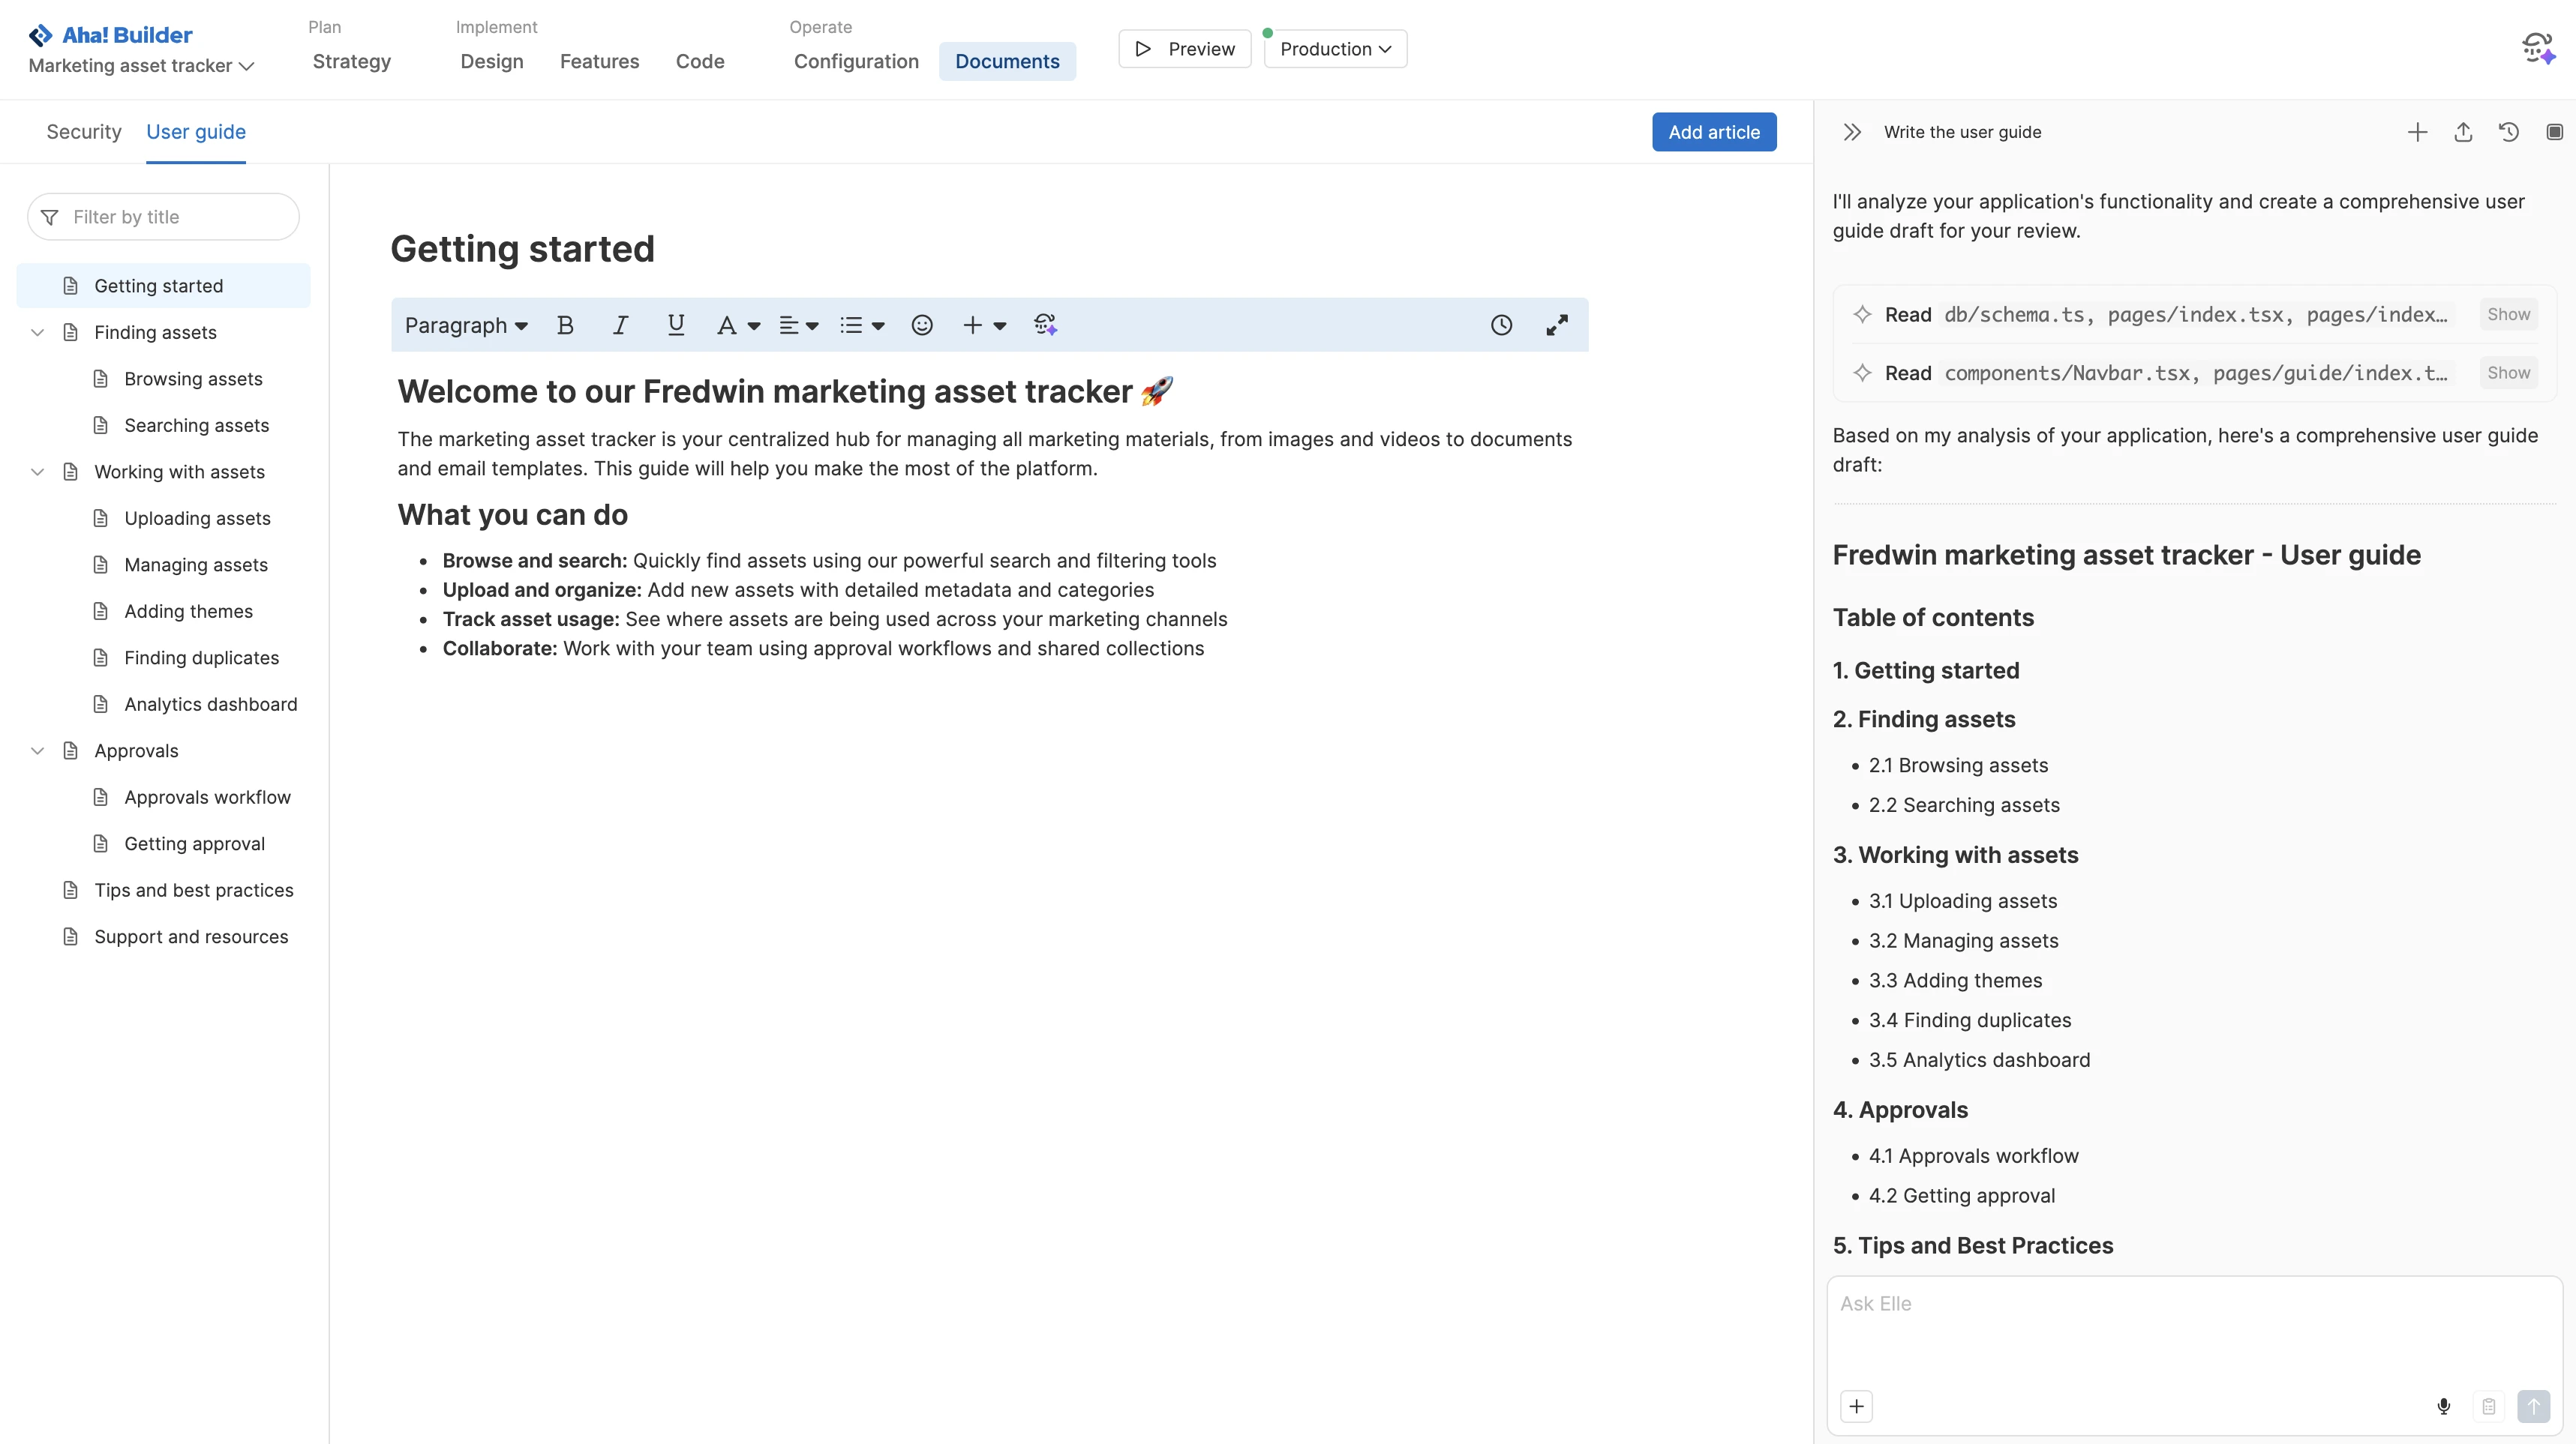Collapse the Finding assets section
The image size is (2576, 1444).
(37, 332)
